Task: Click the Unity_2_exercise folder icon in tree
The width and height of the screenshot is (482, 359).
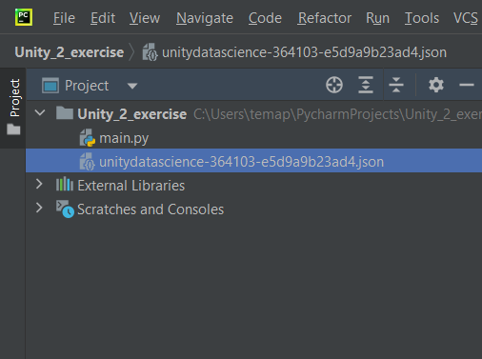Action: click(65, 113)
